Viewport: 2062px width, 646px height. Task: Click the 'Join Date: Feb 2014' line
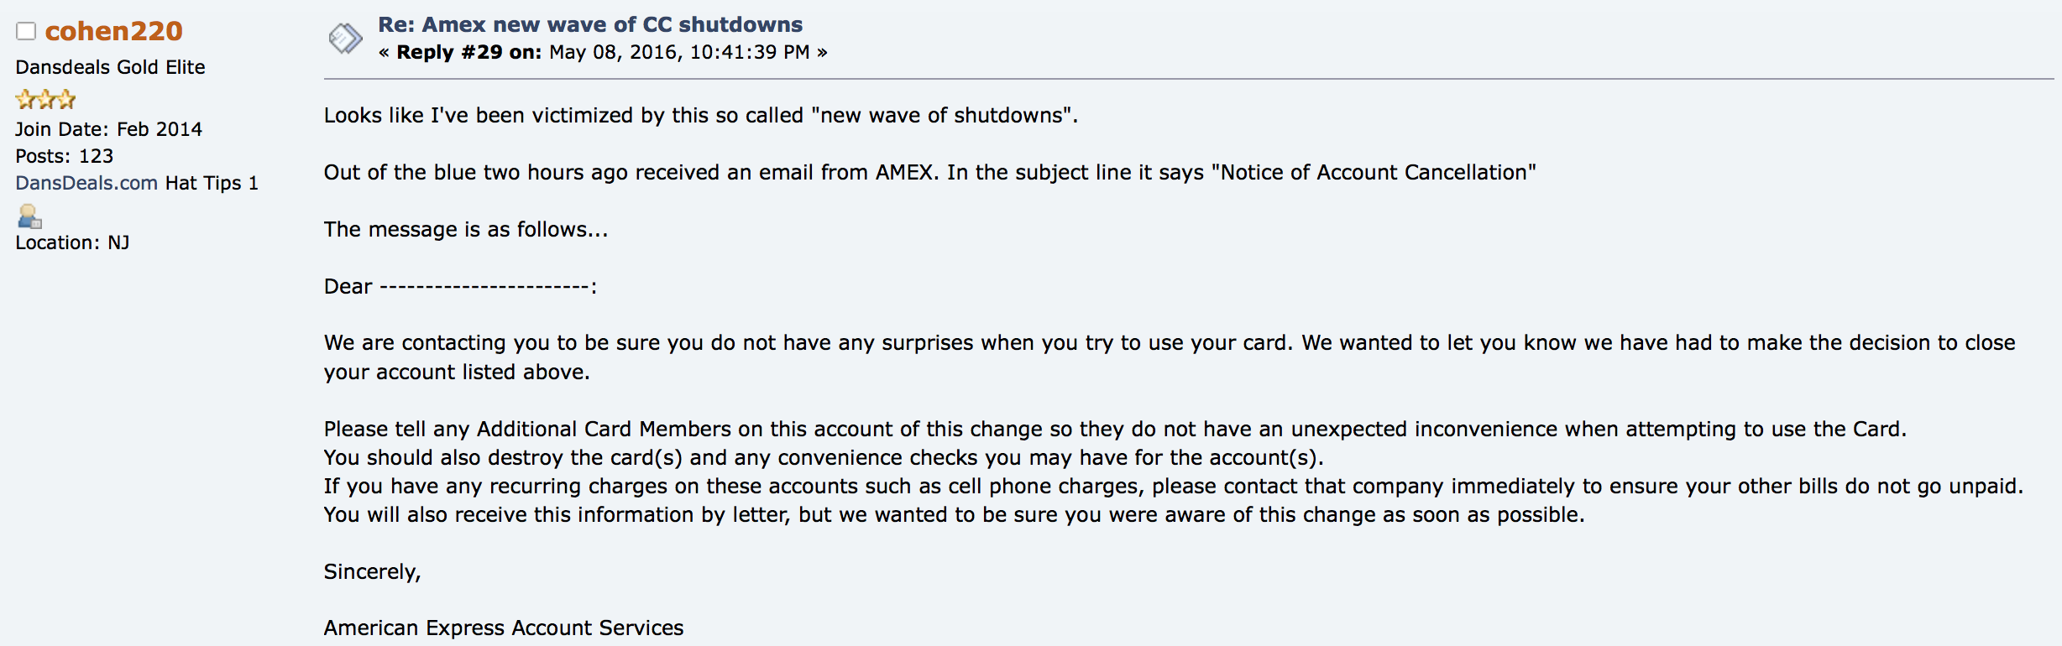(x=108, y=129)
